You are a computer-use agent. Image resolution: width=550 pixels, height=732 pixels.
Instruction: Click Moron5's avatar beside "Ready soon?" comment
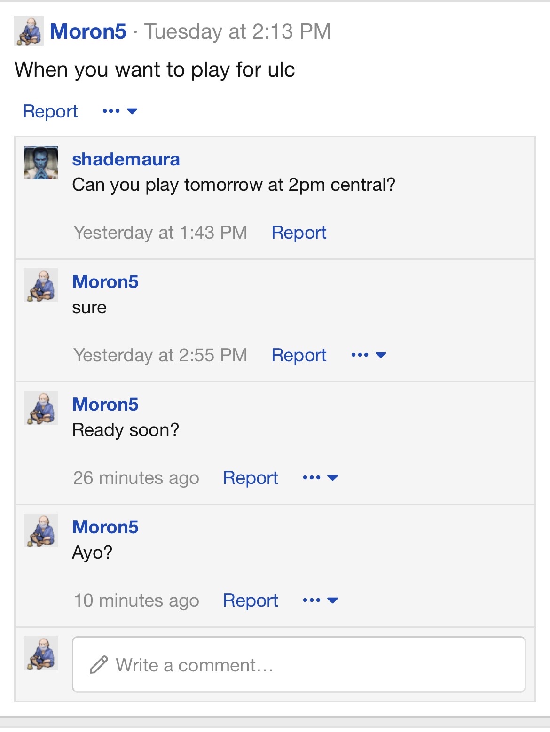tap(41, 408)
